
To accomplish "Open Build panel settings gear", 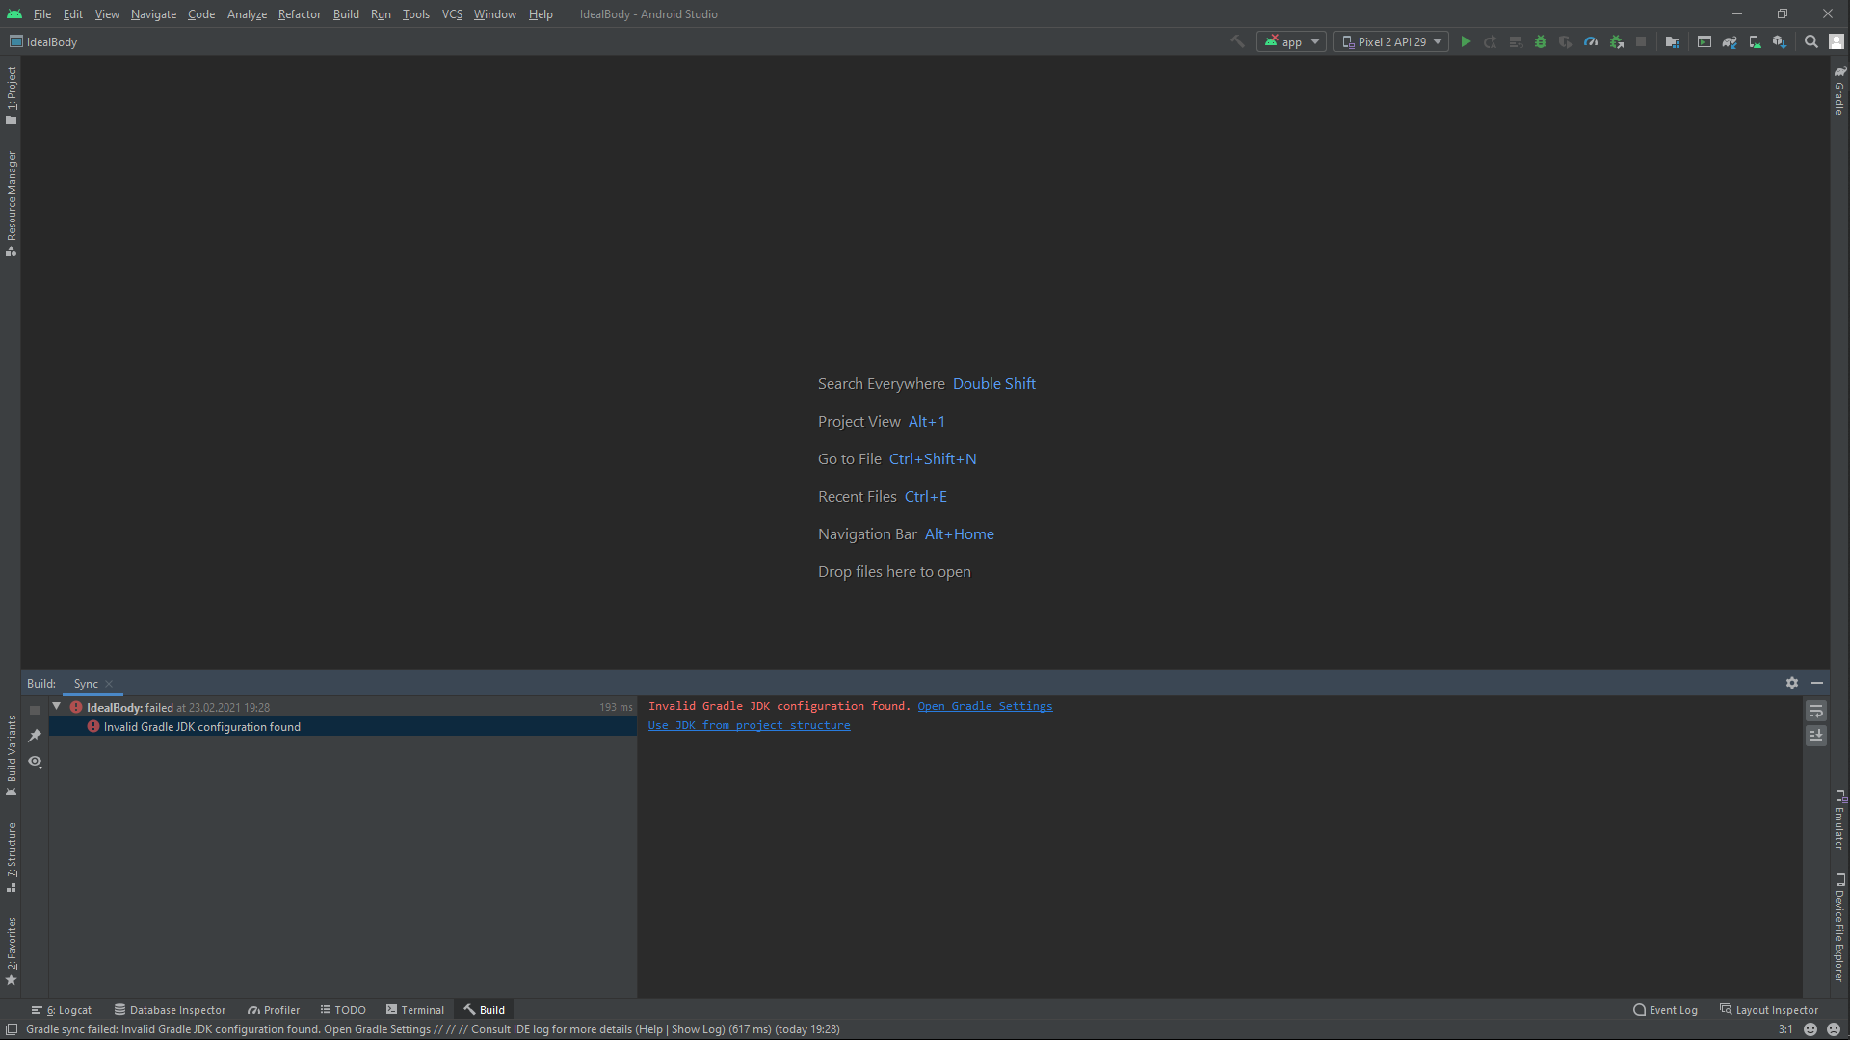I will click(x=1792, y=683).
